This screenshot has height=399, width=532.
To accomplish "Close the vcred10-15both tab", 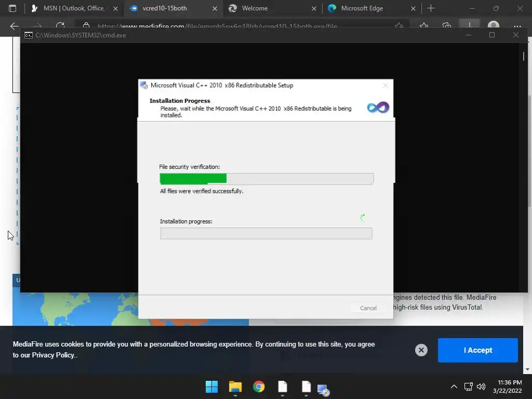I will tap(215, 8).
